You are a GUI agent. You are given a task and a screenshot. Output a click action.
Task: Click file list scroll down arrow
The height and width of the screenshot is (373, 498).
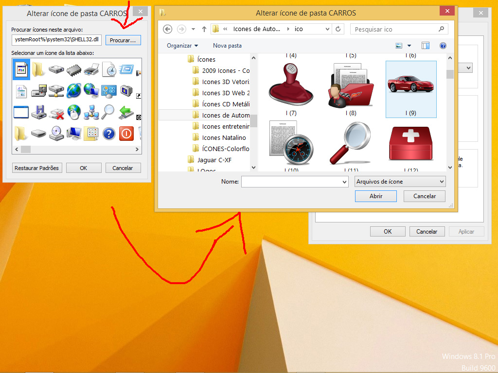pos(450,168)
